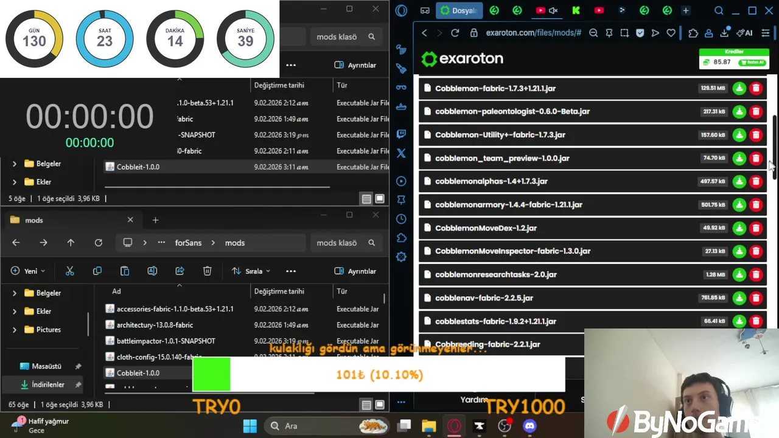779x438 pixels.
Task: Download CobblemonMoveDex-1.2.jar
Action: pyautogui.click(x=739, y=228)
